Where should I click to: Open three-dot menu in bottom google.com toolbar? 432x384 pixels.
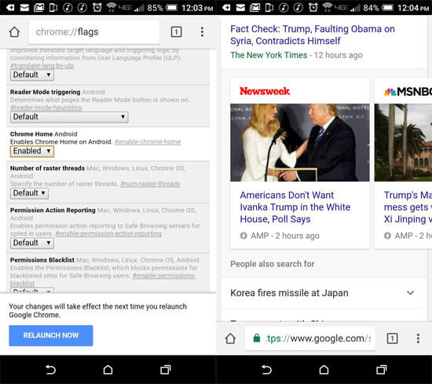(x=418, y=338)
